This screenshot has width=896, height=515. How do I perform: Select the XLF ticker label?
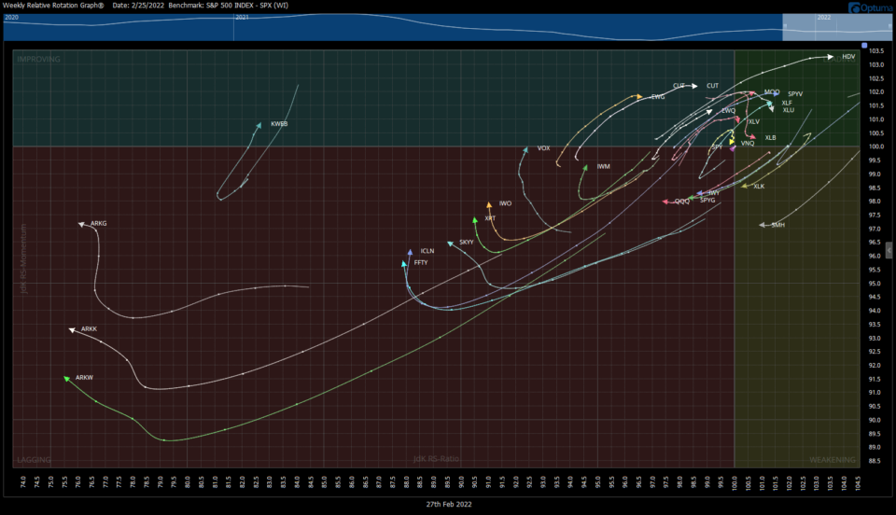(787, 104)
